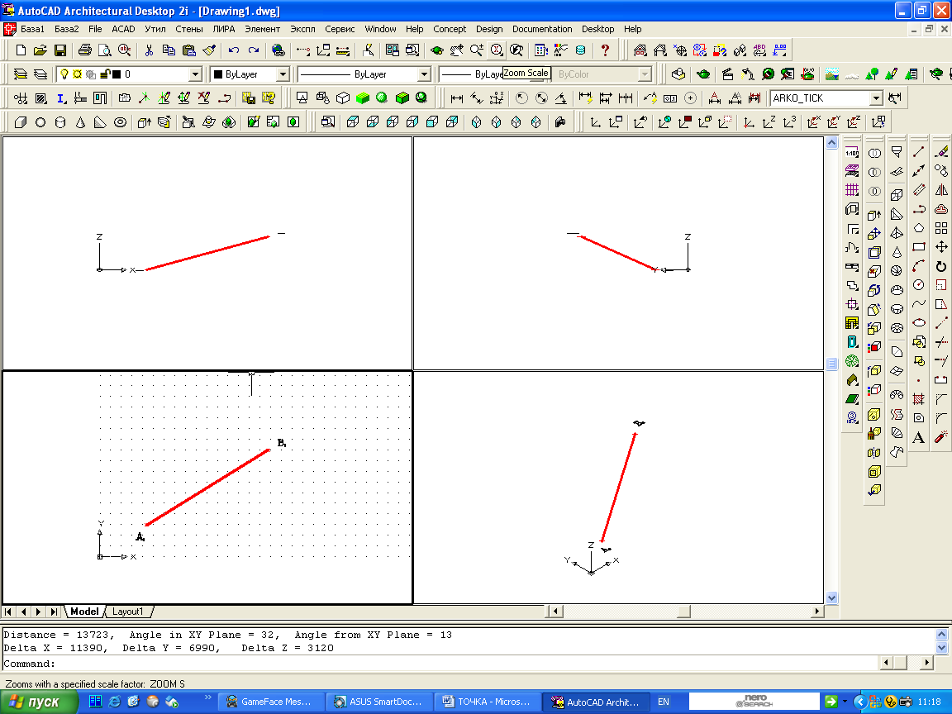This screenshot has width=952, height=714.
Task: Click the vertical scrollbar down arrow
Action: [x=832, y=597]
